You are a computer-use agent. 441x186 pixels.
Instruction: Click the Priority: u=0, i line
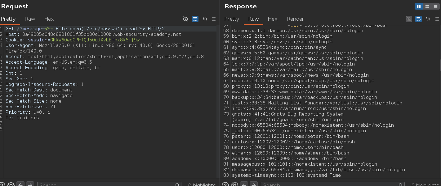(28, 112)
